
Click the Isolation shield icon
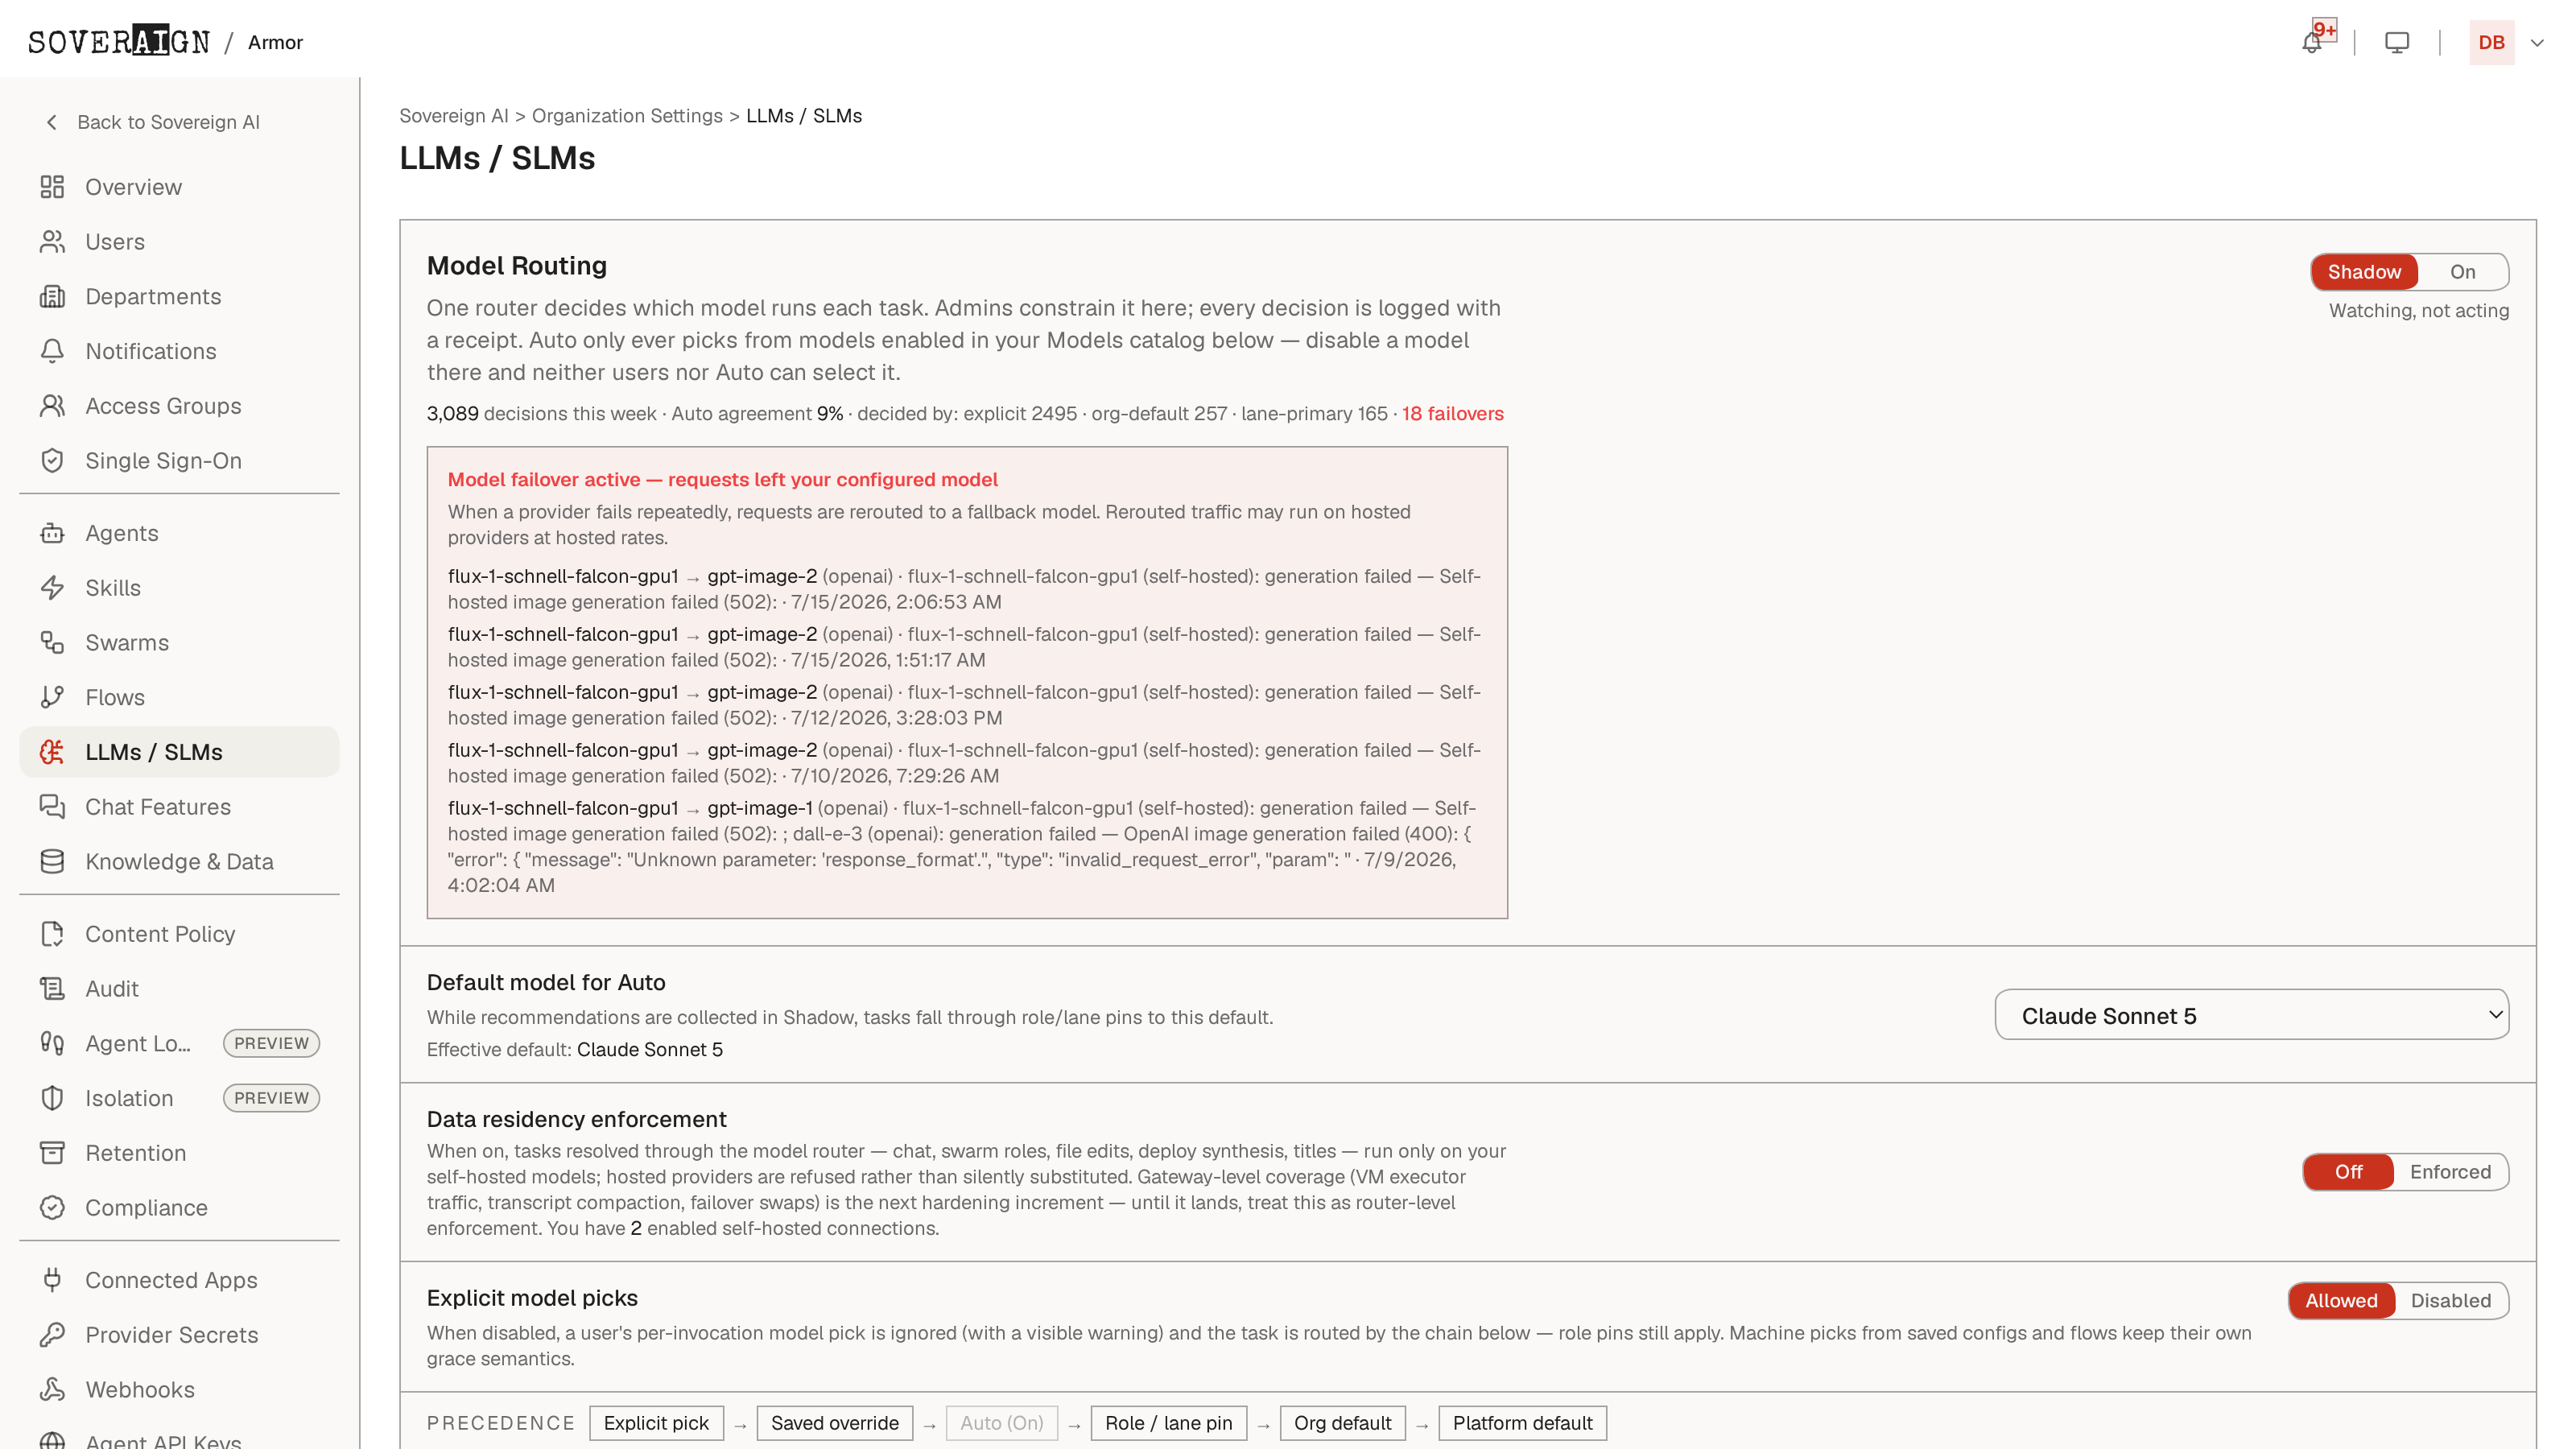point(52,1098)
